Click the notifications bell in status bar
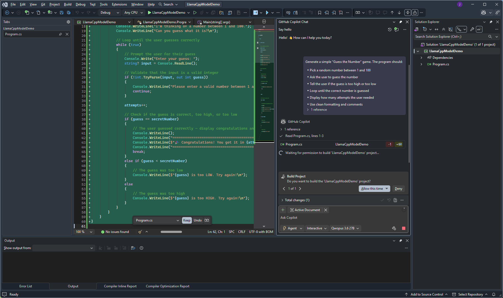This screenshot has height=298, width=503. pos(494,294)
